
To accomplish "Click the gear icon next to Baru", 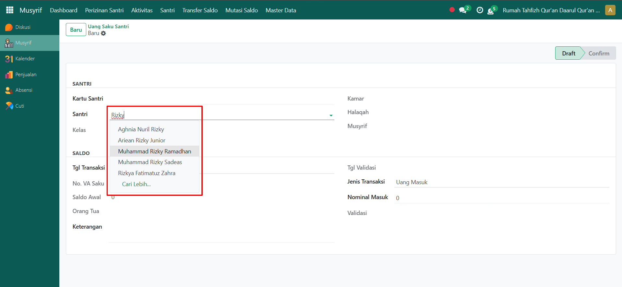I will (x=103, y=33).
